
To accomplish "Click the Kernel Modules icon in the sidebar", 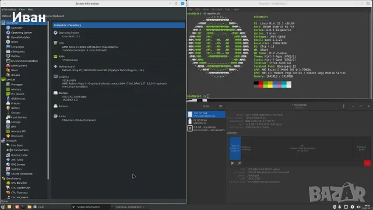I will (8, 37).
